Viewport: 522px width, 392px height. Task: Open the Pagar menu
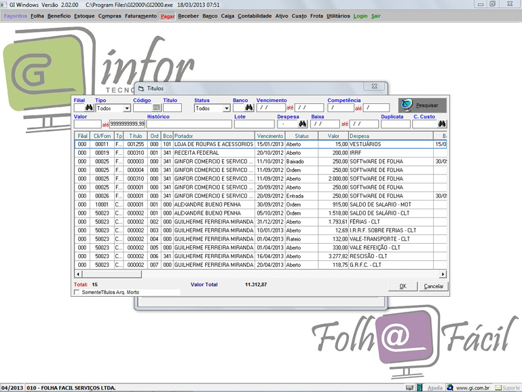[x=168, y=16]
